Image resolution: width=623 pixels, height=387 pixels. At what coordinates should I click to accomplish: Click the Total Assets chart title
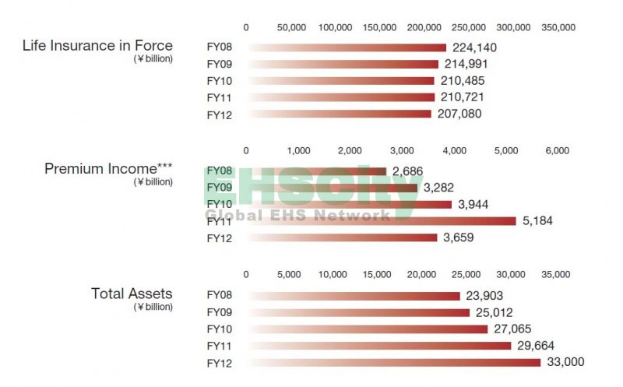[x=132, y=294]
